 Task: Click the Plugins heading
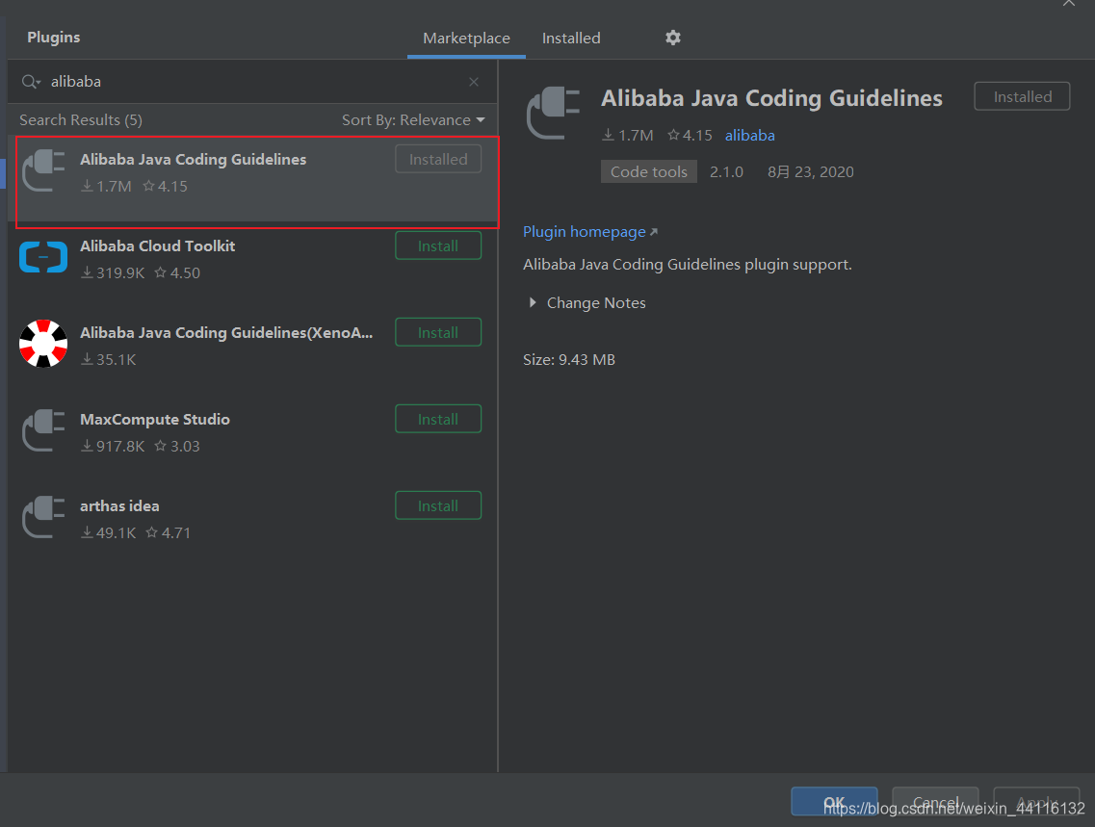54,37
